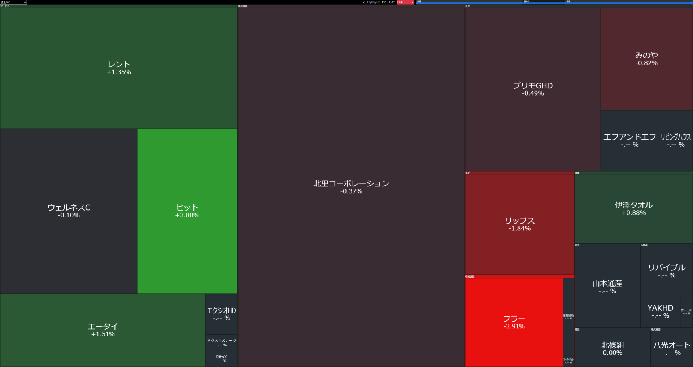Select the 電気機器 sector header
The width and height of the screenshot is (693, 367).
pyautogui.click(x=672, y=330)
